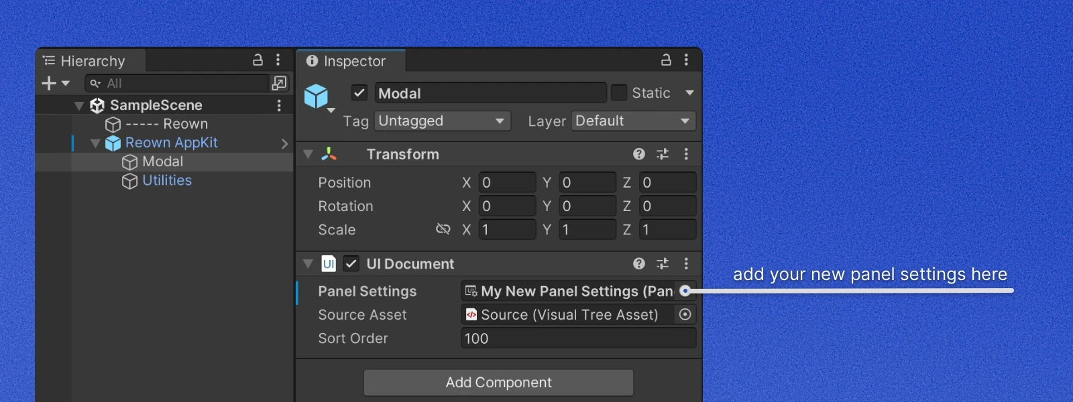Open SampleScene options kebab menu

(279, 105)
